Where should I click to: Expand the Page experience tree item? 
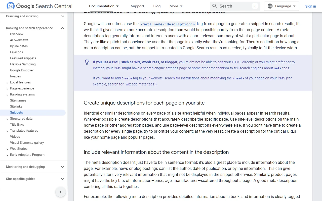click(x=7, y=89)
